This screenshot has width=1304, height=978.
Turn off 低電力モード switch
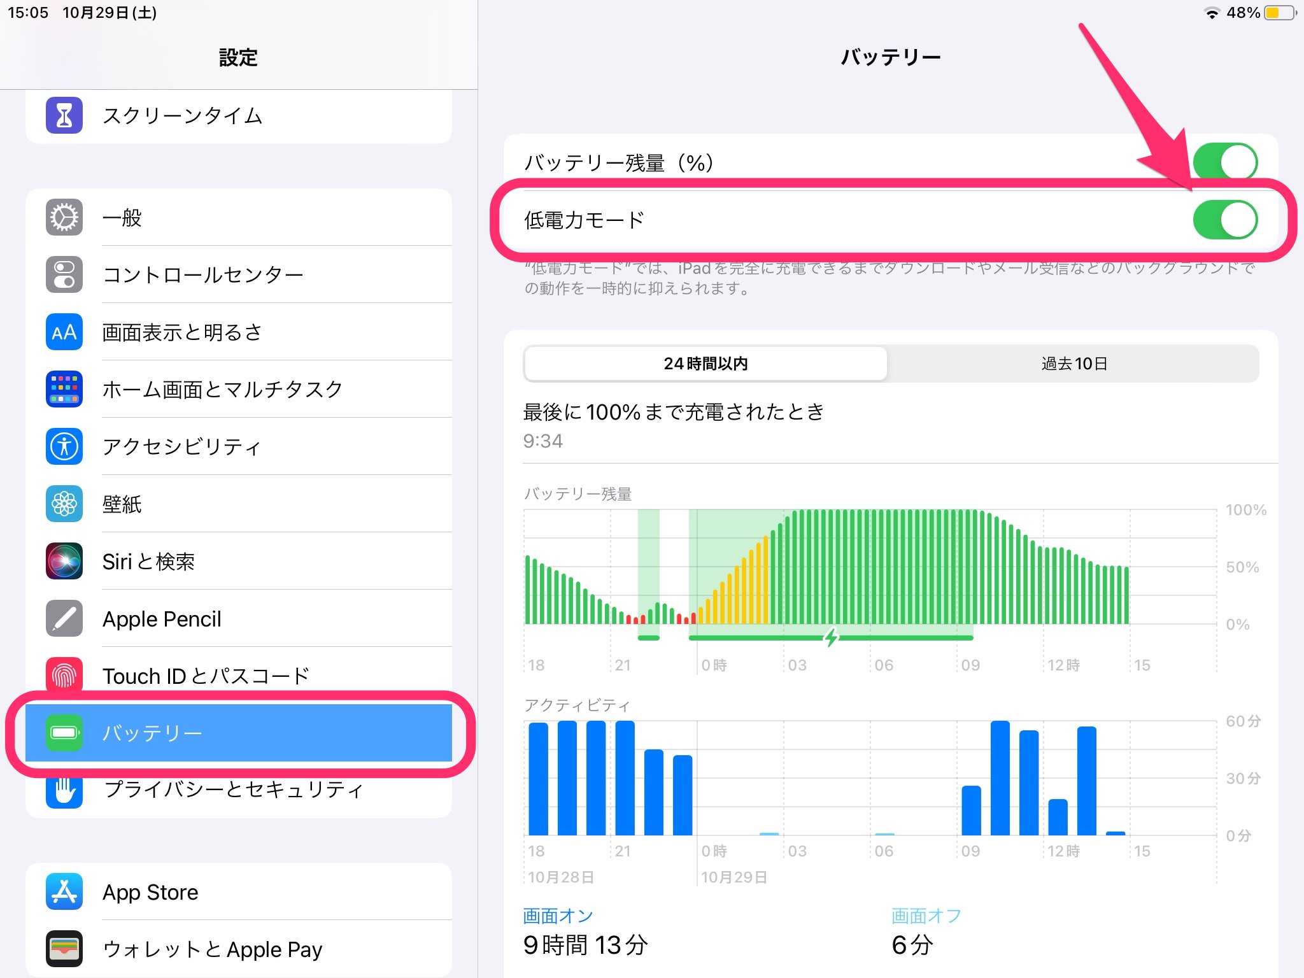click(x=1225, y=220)
